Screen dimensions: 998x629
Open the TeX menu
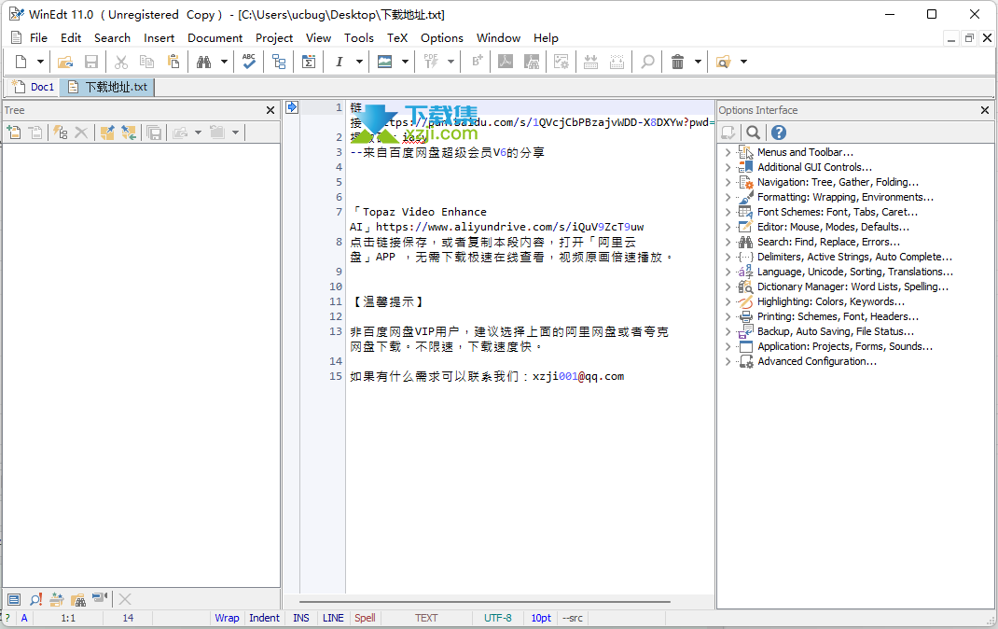pyautogui.click(x=397, y=38)
